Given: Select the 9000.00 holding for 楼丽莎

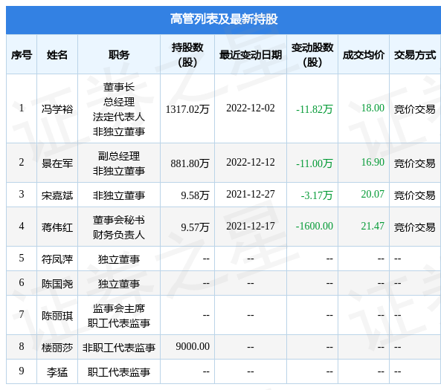Looking at the screenshot, I should point(193,346).
